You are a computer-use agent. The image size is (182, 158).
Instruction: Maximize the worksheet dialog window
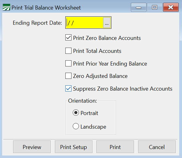[155, 7]
